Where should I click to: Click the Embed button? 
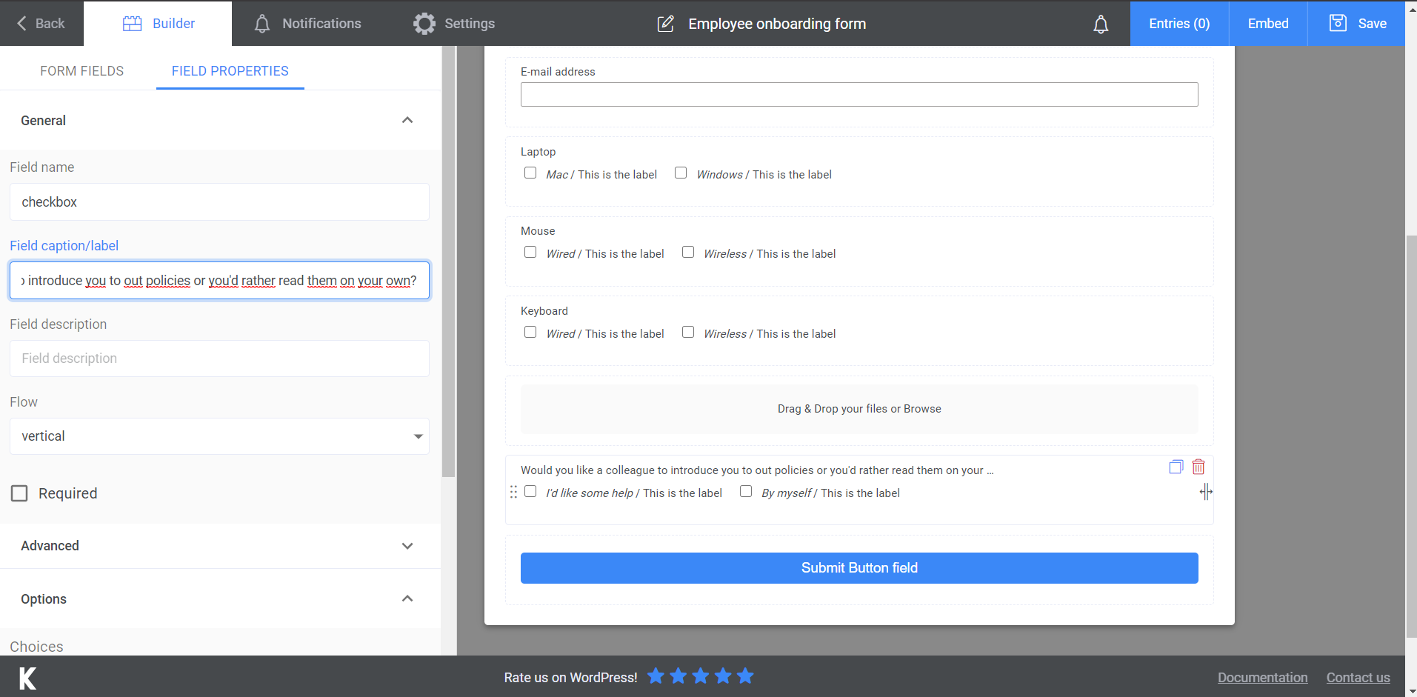click(x=1267, y=23)
